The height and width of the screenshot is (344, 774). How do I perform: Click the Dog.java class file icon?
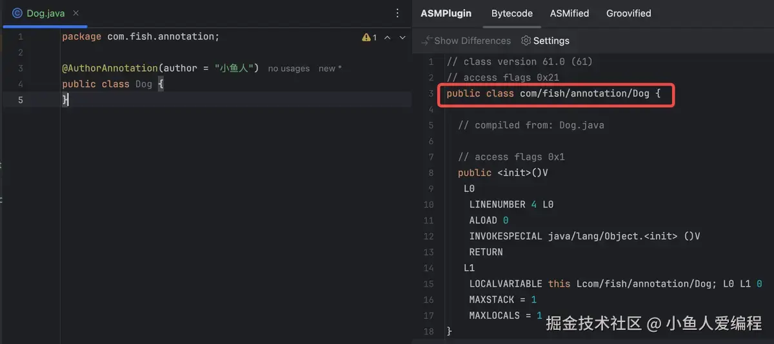17,13
